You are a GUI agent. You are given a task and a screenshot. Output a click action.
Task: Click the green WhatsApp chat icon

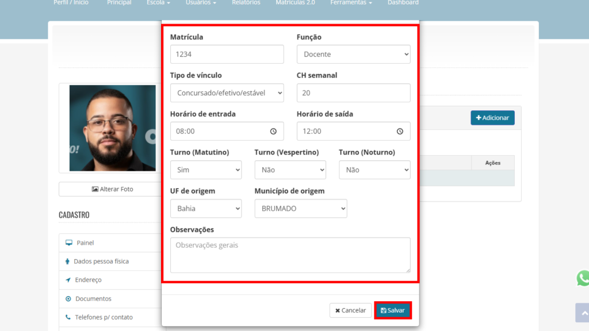point(583,278)
